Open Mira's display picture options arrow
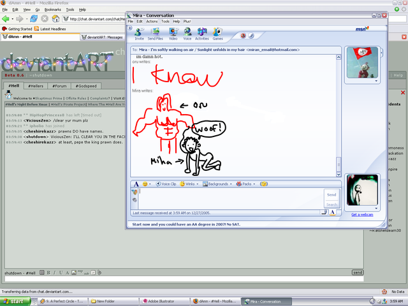408x306 pixels. coord(376,81)
